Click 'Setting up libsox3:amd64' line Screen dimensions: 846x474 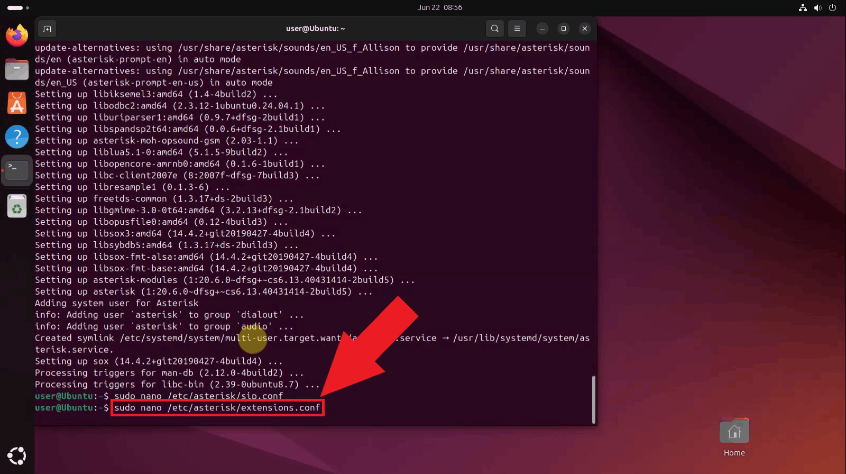(x=185, y=234)
